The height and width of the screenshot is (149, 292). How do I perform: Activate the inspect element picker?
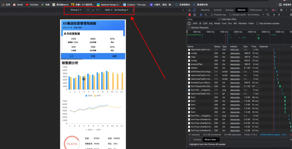(x=190, y=10)
